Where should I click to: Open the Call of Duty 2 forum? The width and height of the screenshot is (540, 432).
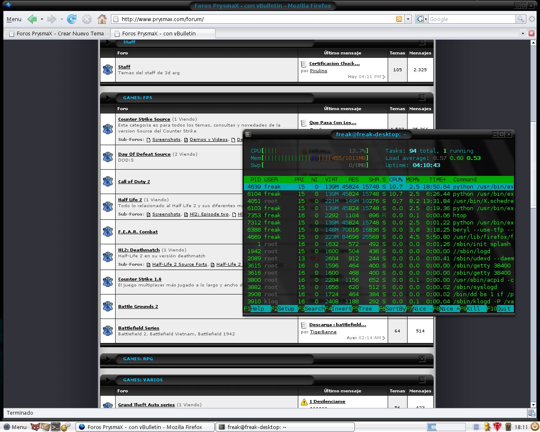134,181
